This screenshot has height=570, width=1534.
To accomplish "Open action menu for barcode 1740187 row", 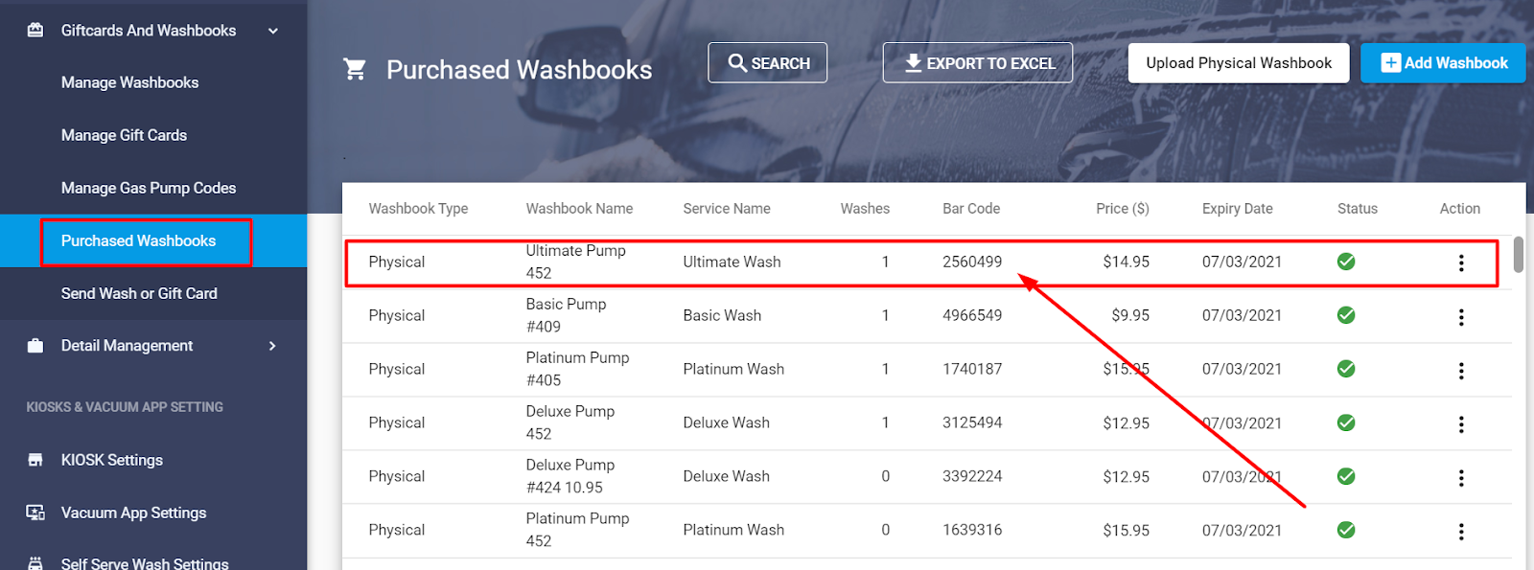I will [x=1461, y=370].
